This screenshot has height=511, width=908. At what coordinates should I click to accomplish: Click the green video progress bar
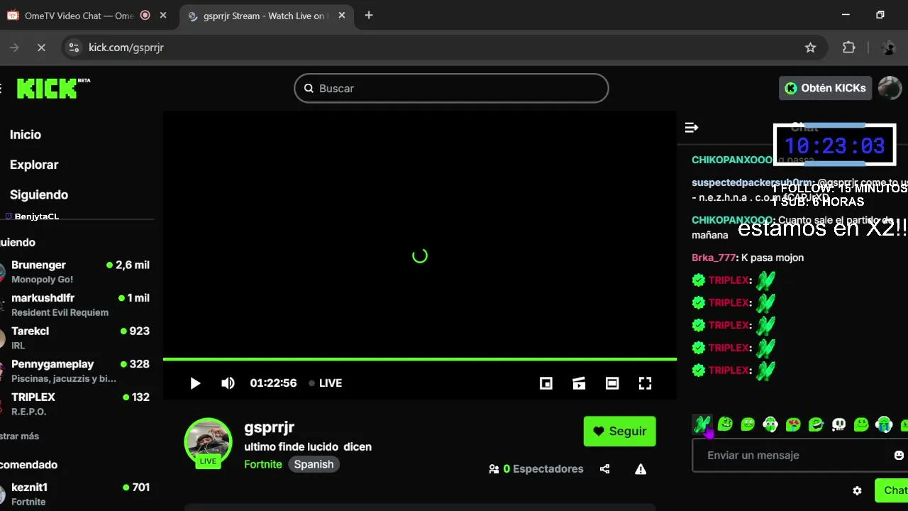pos(419,359)
